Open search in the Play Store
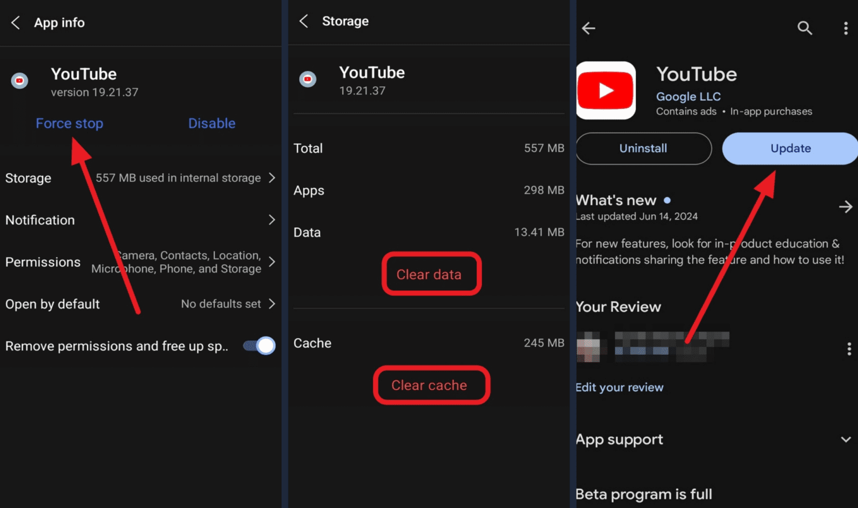Screen dimensions: 858x508 (x=804, y=28)
